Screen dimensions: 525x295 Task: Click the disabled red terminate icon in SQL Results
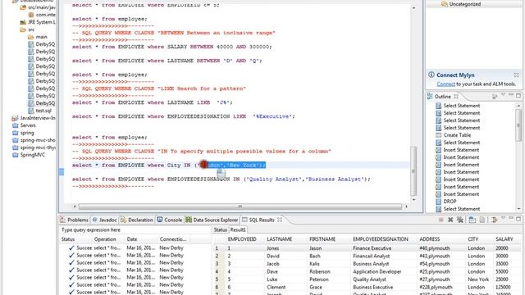(441, 220)
